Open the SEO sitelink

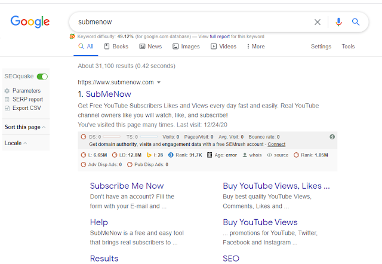point(231,259)
